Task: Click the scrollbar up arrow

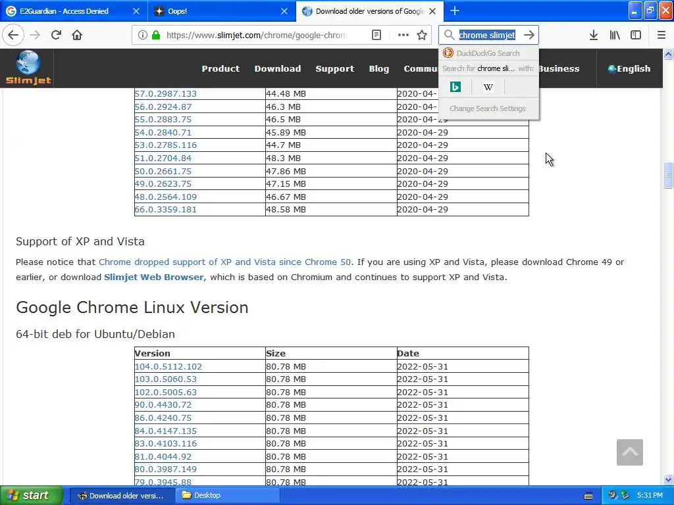Action: (x=668, y=54)
